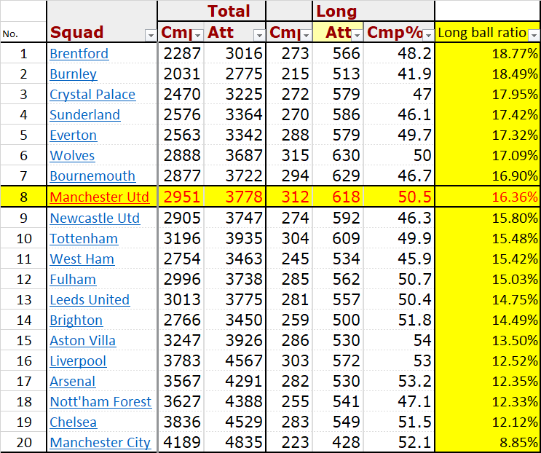Image resolution: width=541 pixels, height=453 pixels.
Task: Open the Squad column filter dropdown
Action: click(151, 34)
